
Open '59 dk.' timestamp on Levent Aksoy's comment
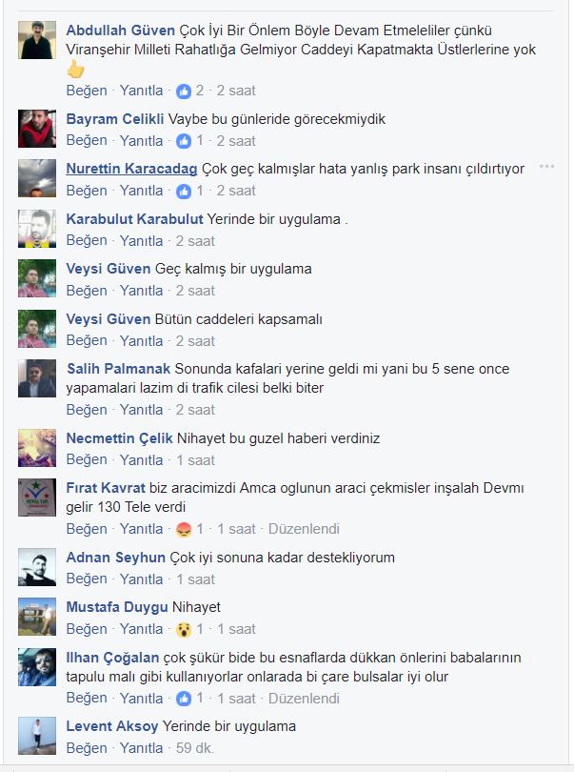click(195, 748)
